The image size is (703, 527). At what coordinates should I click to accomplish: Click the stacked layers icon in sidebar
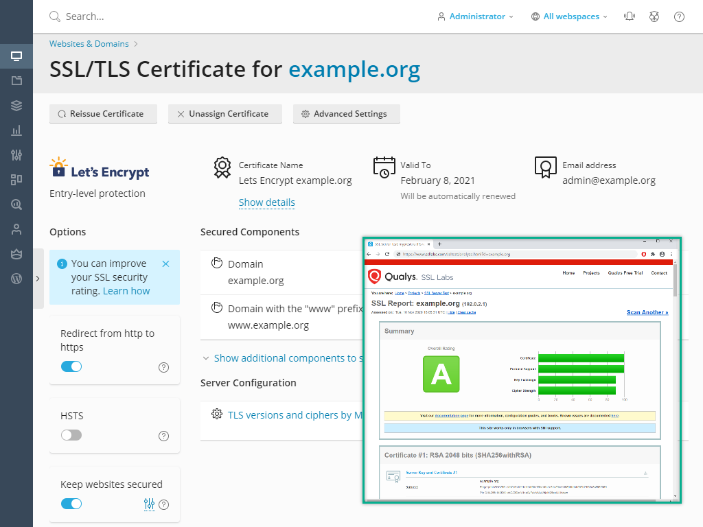pos(16,106)
